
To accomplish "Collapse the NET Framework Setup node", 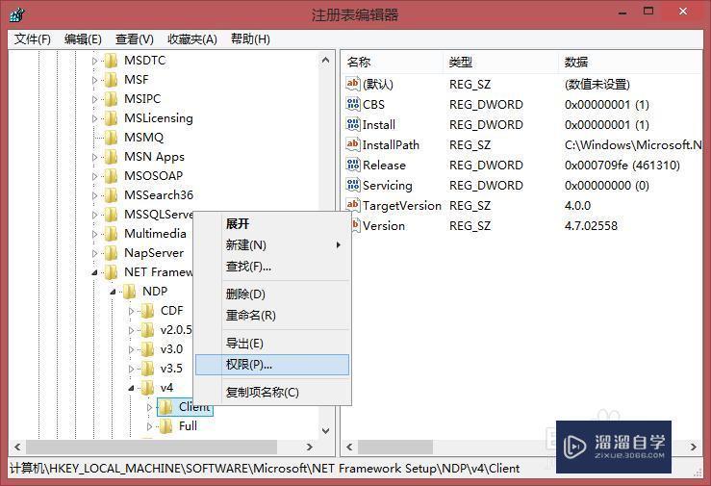I will tap(94, 272).
